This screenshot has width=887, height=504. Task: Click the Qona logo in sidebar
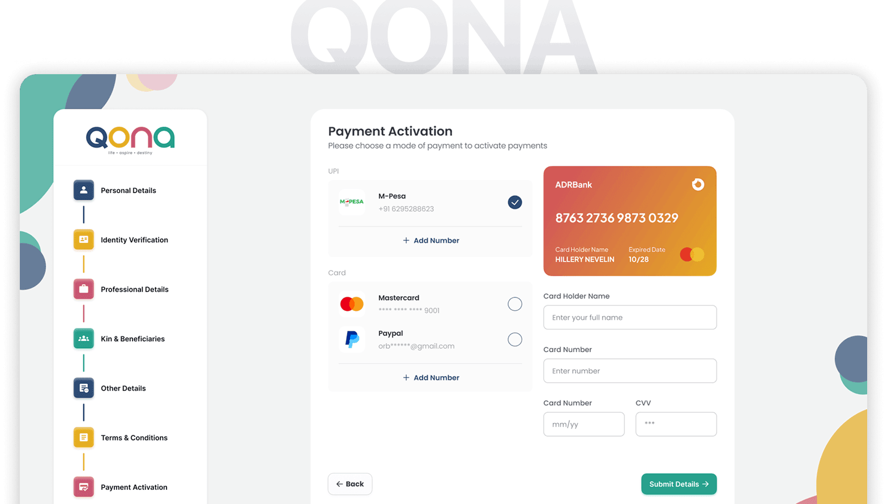[130, 140]
